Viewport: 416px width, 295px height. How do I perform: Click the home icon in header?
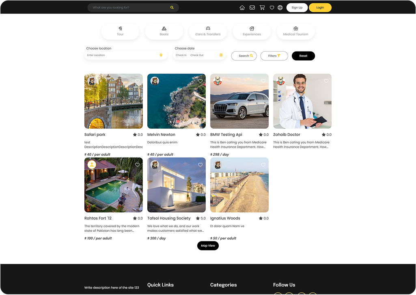point(242,8)
